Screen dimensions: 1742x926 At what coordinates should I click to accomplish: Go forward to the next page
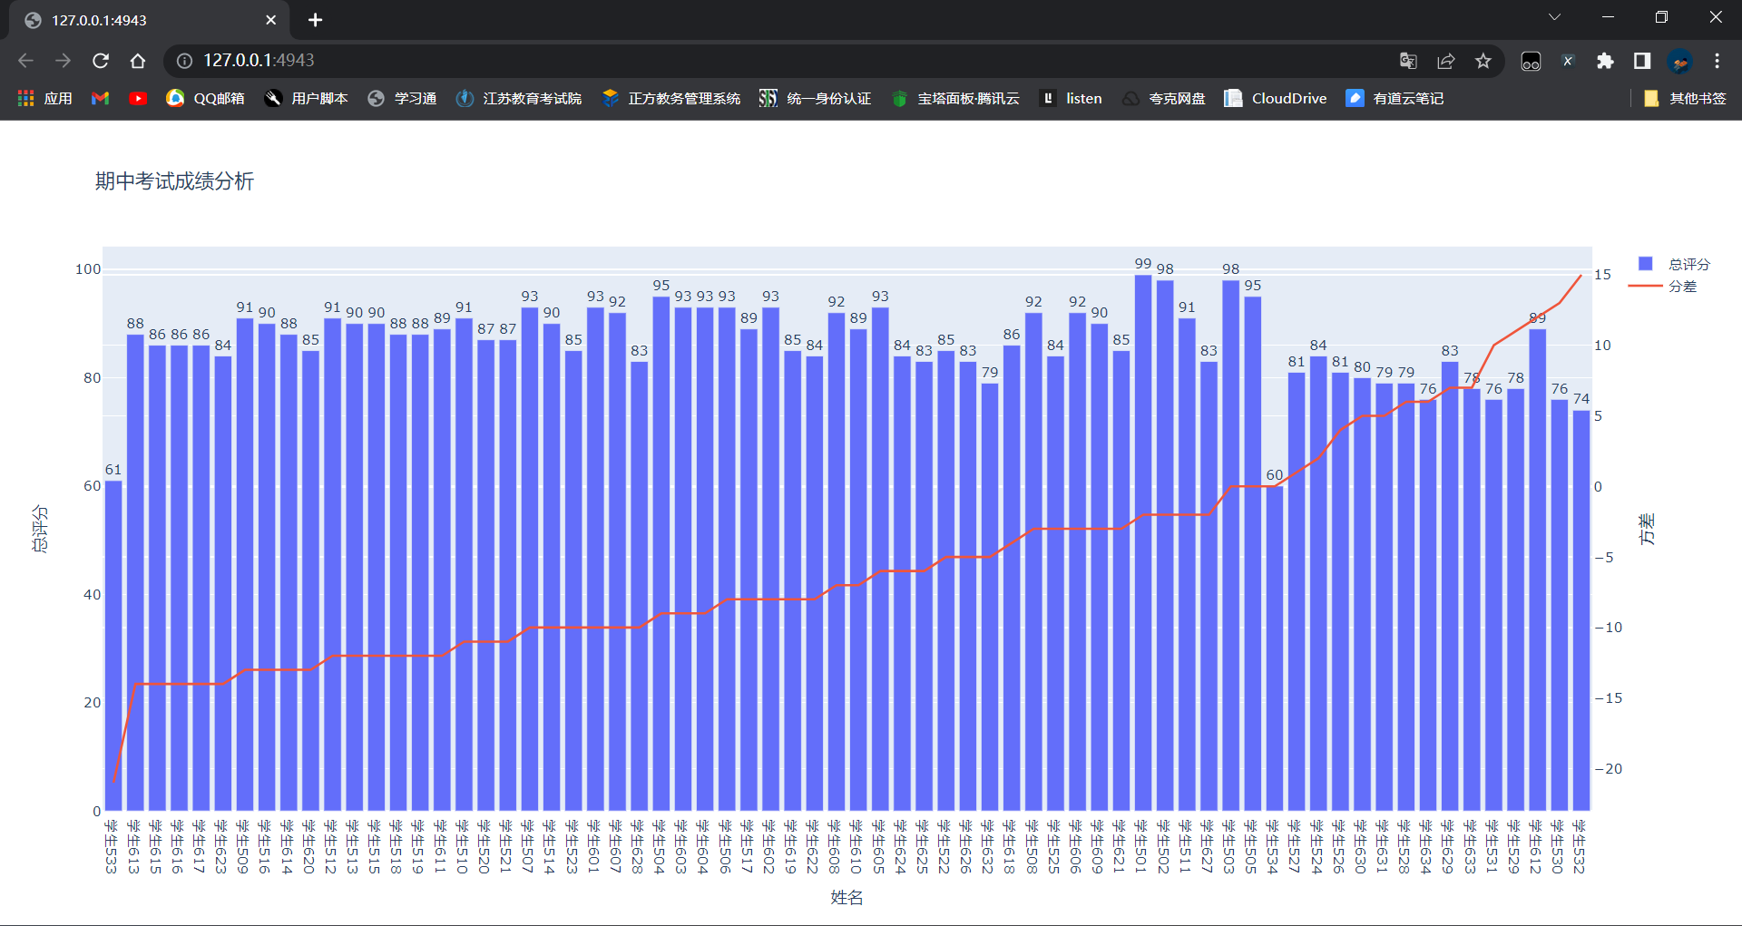(x=63, y=61)
